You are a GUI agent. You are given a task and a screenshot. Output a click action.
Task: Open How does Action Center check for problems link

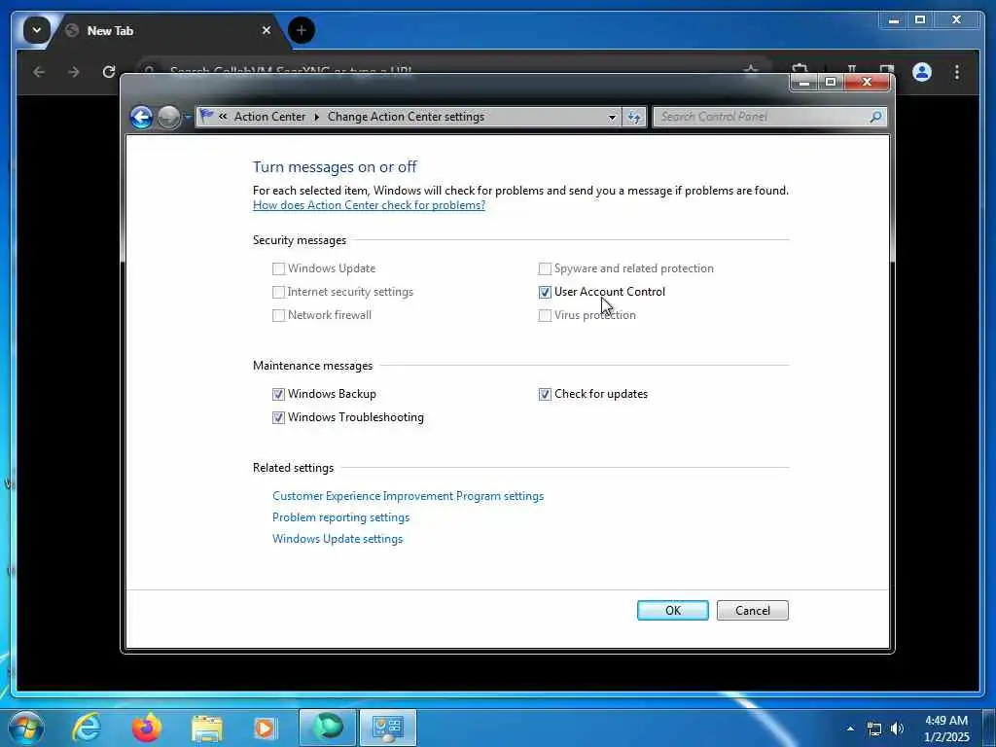(369, 205)
